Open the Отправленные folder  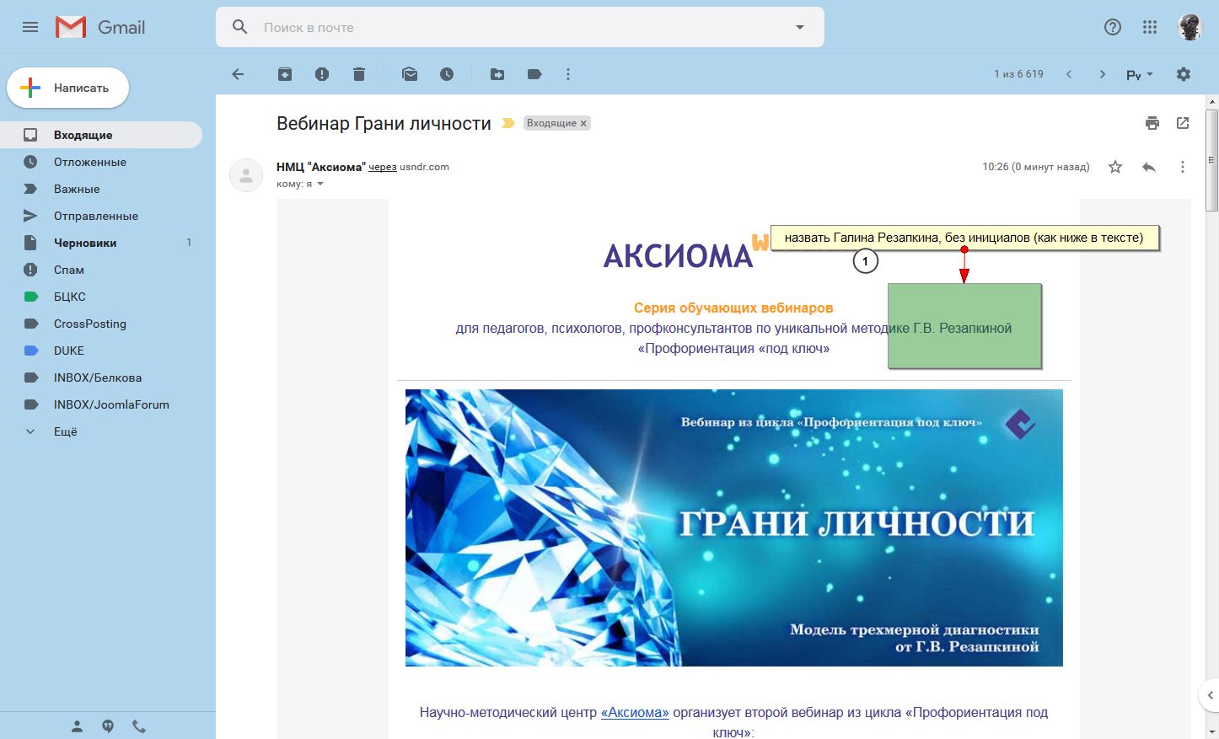[x=101, y=216]
